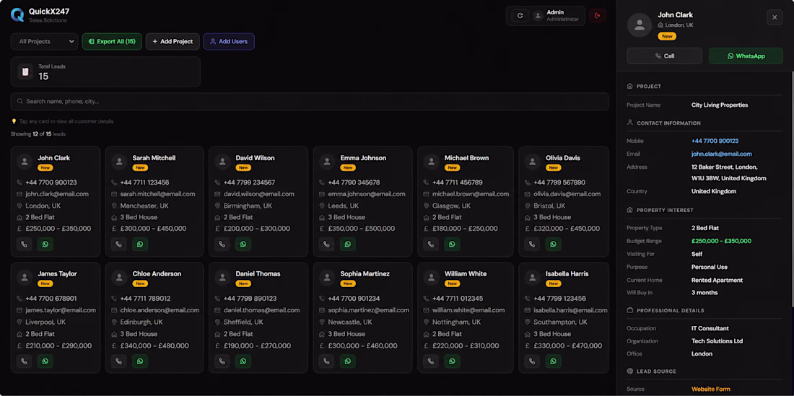Open Olivia Davis's lead card by name
Screen dimensions: 794x396
[562, 158]
